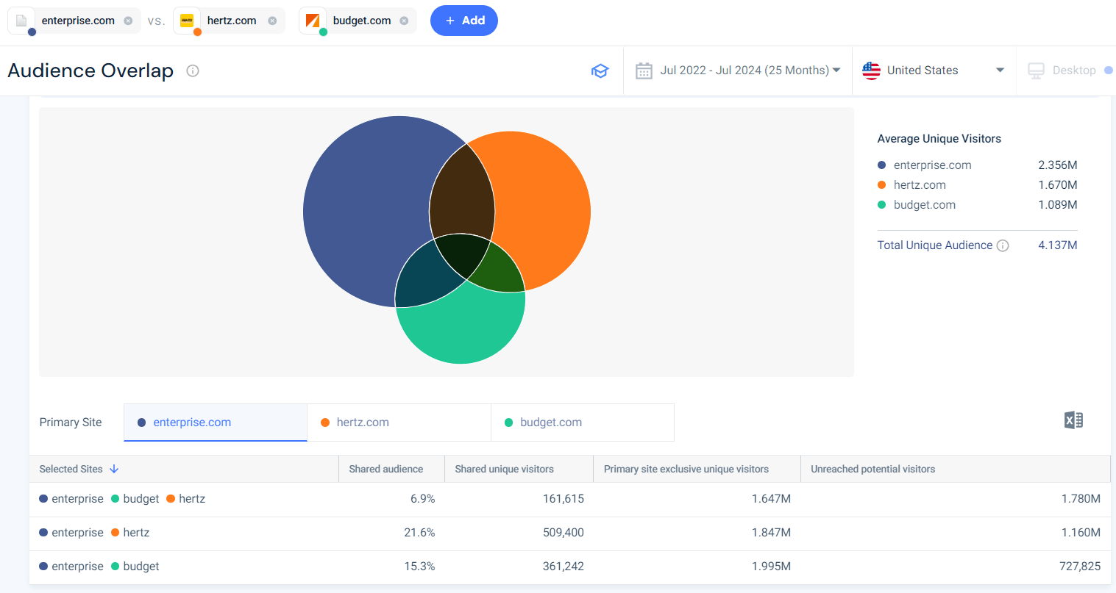The width and height of the screenshot is (1116, 593).
Task: Click the hertz.com yellow favicon
Action: coord(187,21)
